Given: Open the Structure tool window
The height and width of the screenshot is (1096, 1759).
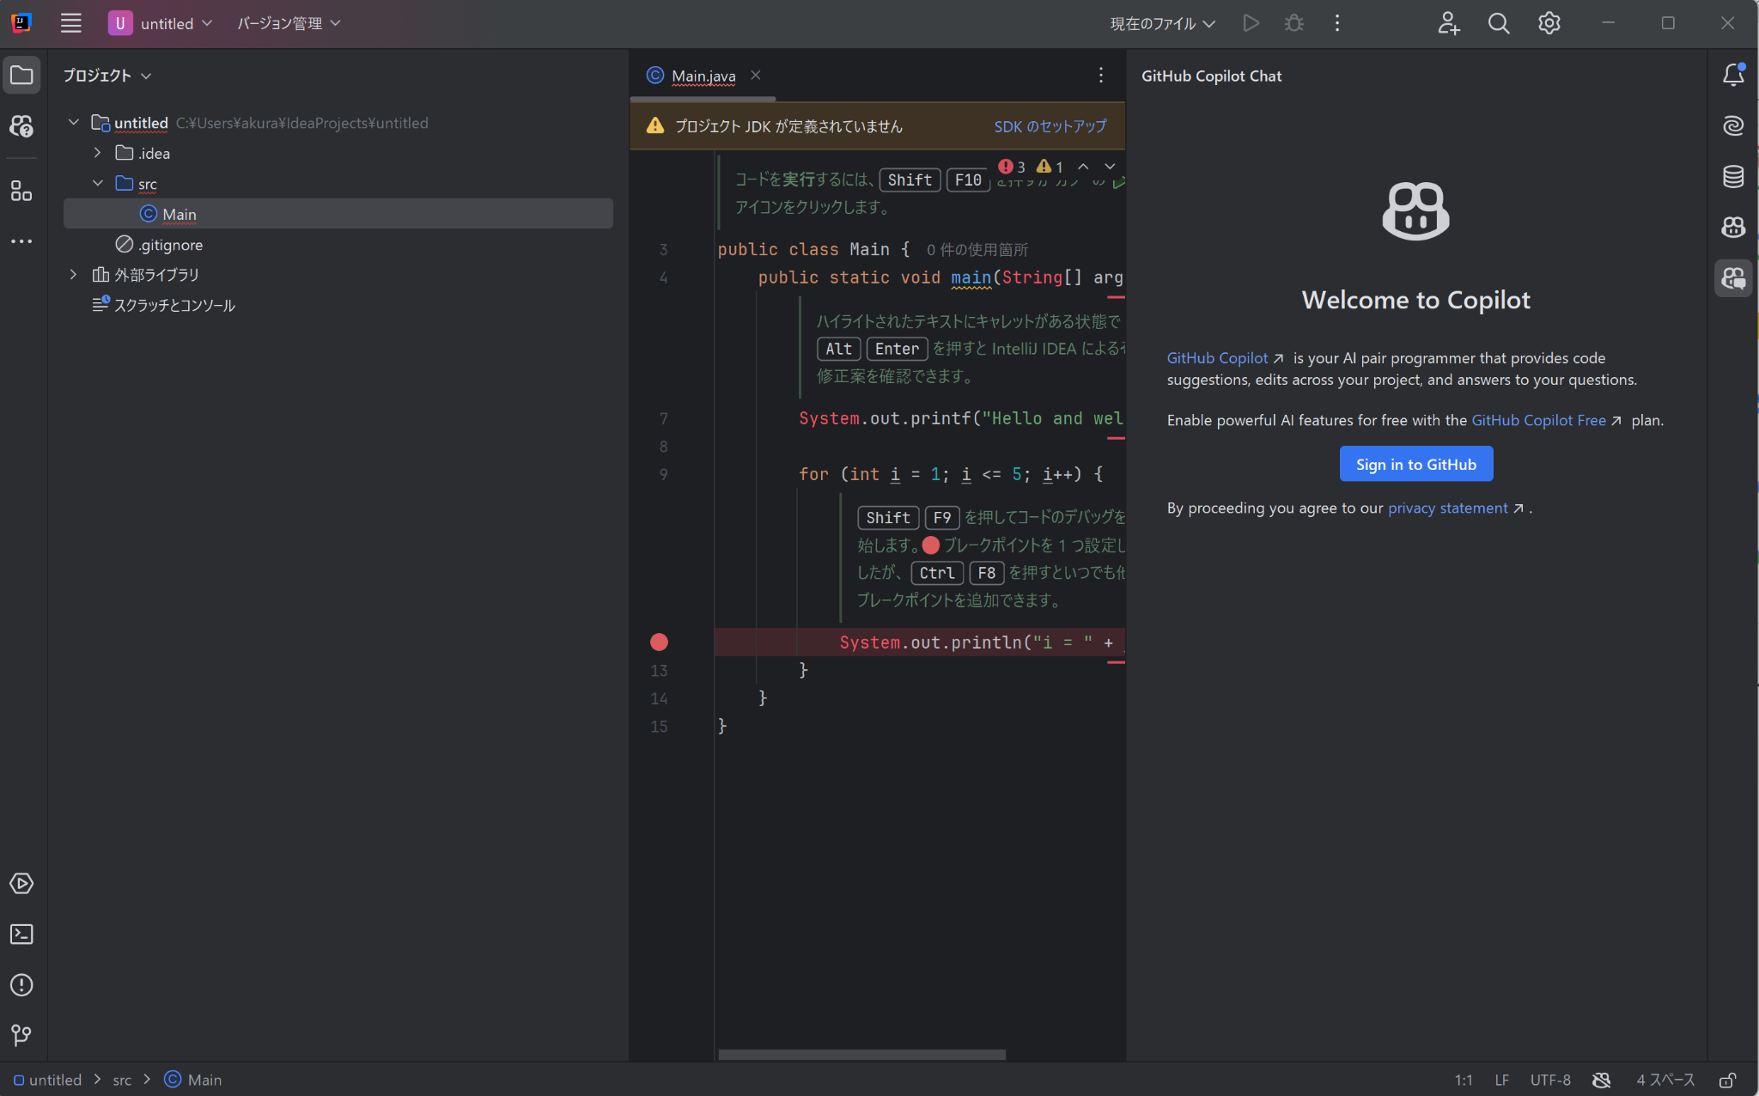Looking at the screenshot, I should (21, 191).
